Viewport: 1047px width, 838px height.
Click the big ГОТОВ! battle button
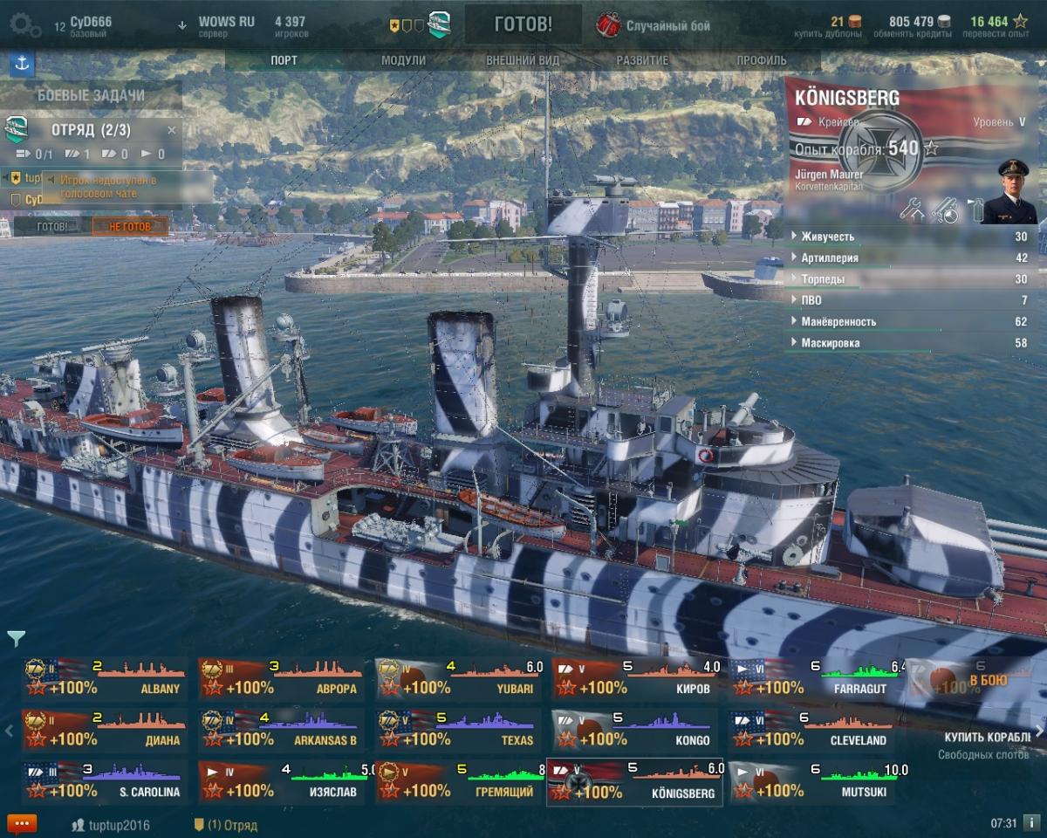pyautogui.click(x=523, y=24)
